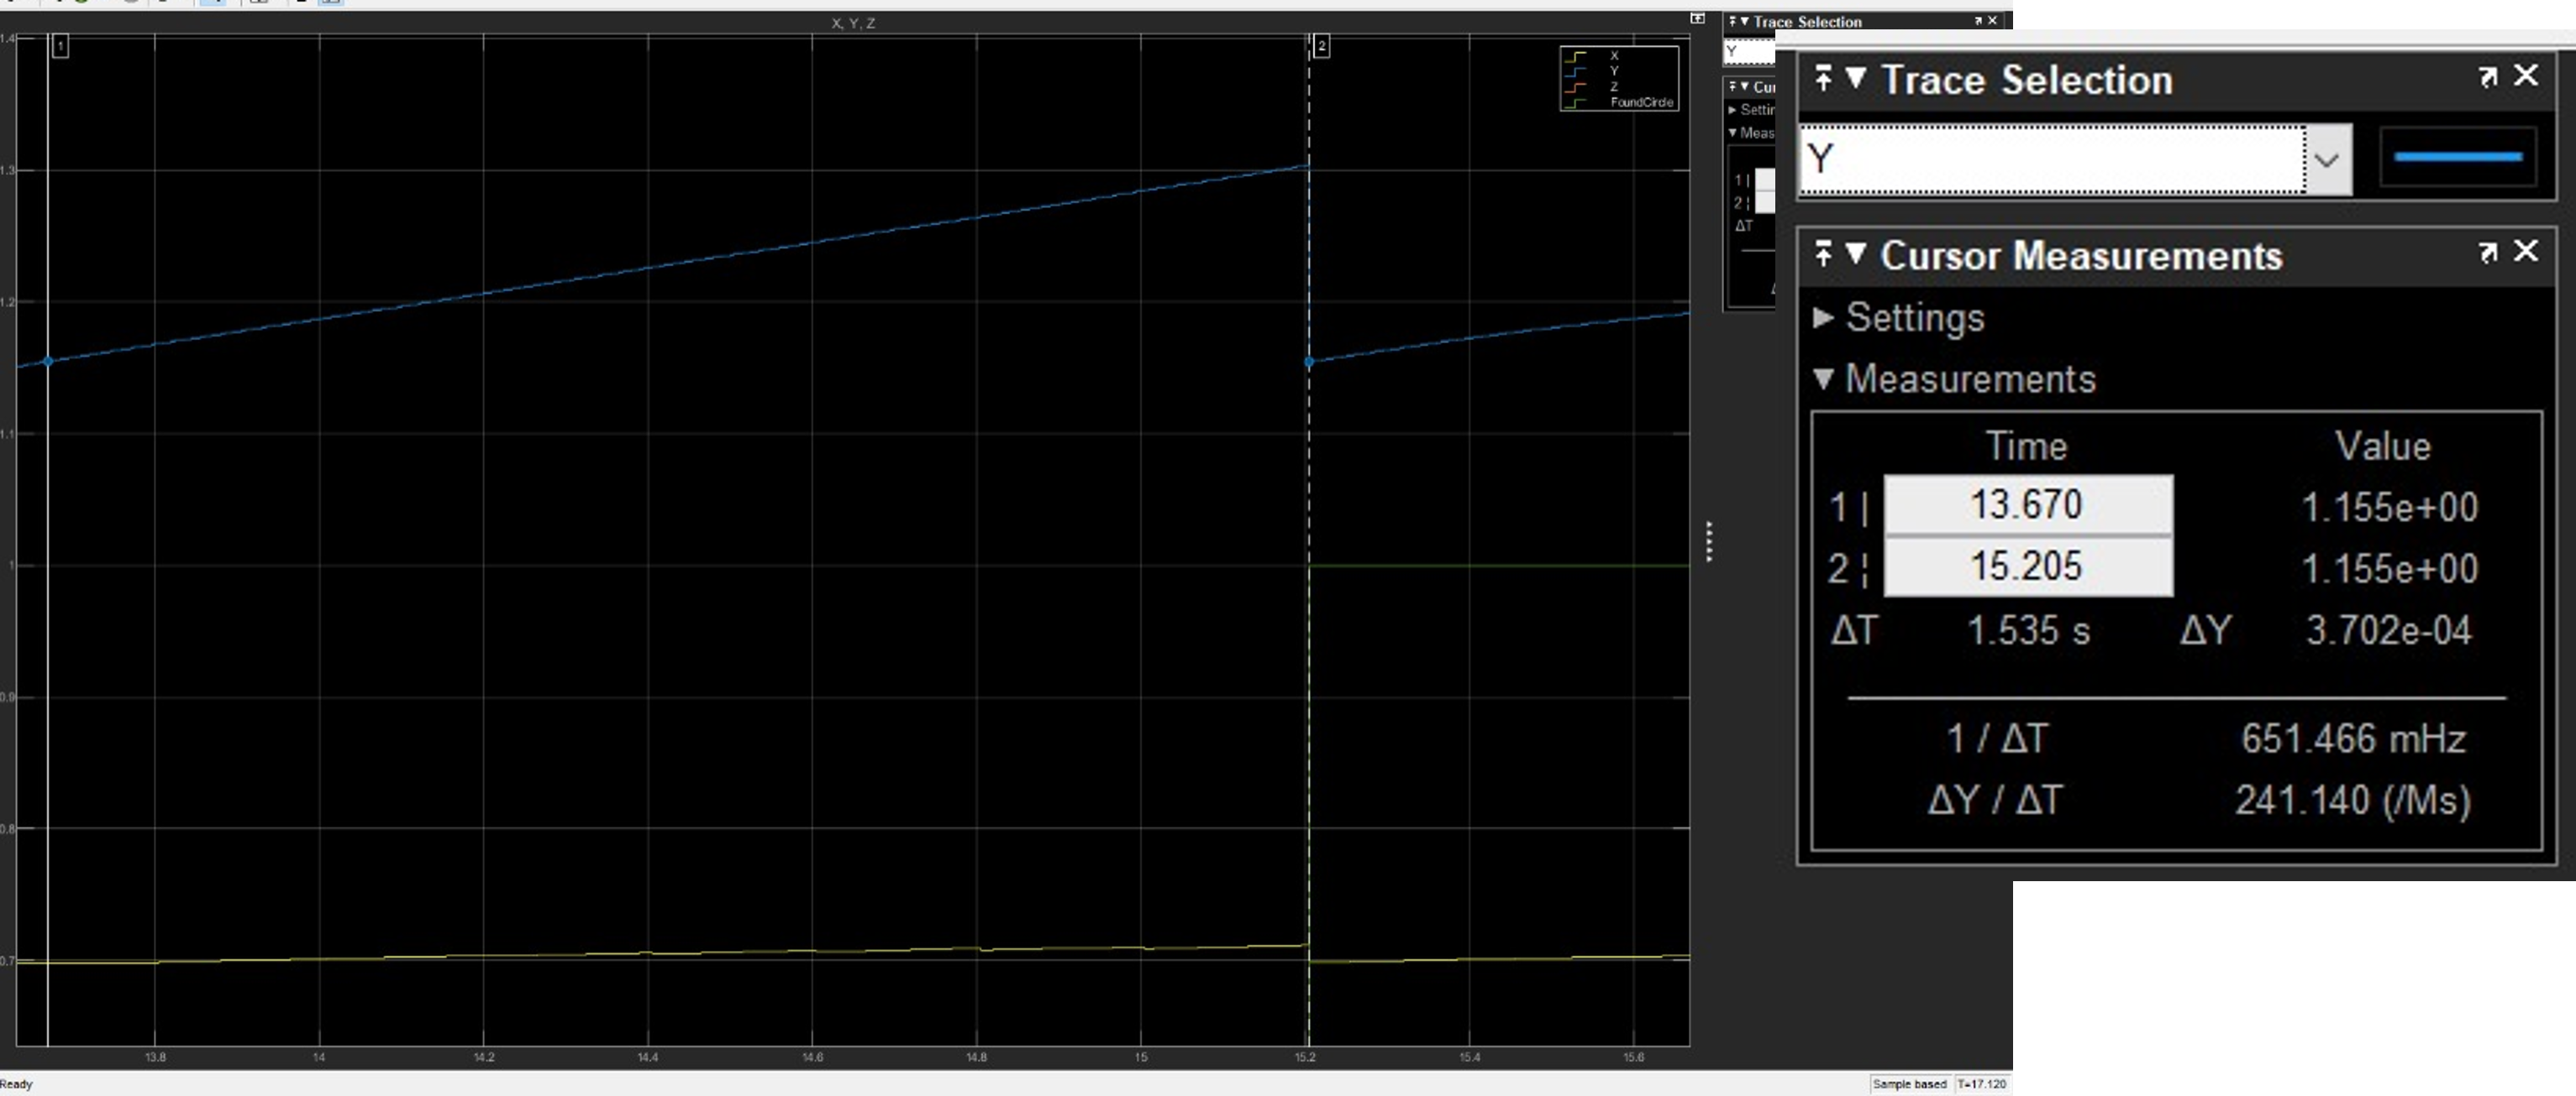Click cursor marker 2 flag in the plot
The height and width of the screenshot is (1096, 2576).
(x=1322, y=48)
